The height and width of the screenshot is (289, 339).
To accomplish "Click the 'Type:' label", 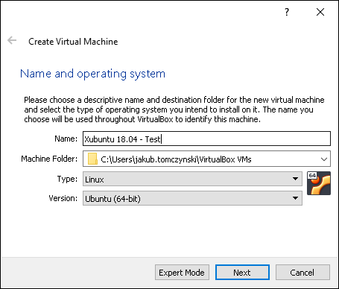I will coord(67,179).
